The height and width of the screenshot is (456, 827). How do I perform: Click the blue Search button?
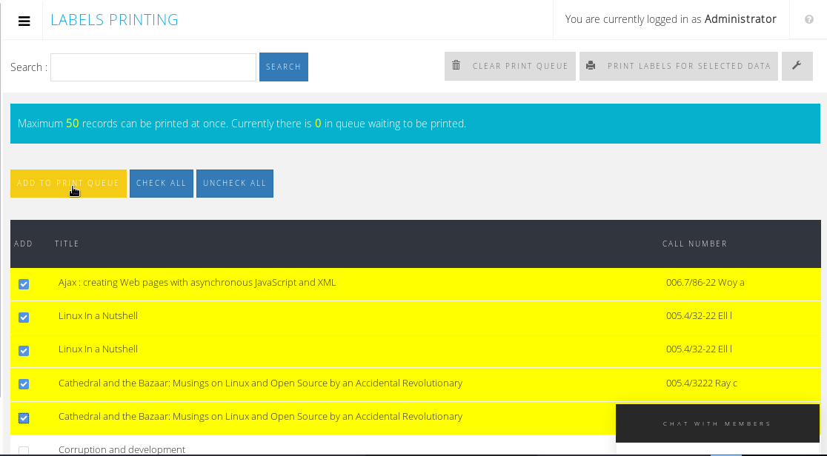click(x=283, y=67)
